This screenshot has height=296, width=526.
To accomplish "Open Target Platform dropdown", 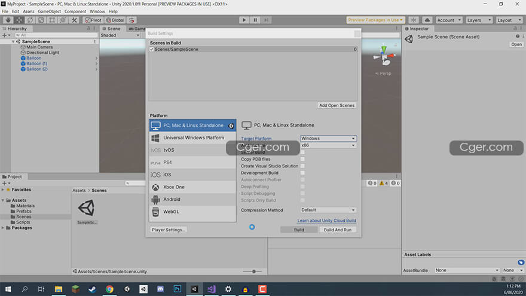I will tap(328, 138).
